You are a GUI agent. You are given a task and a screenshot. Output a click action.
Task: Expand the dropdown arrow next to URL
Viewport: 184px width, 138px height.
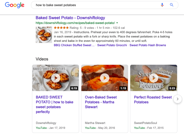click(x=117, y=23)
